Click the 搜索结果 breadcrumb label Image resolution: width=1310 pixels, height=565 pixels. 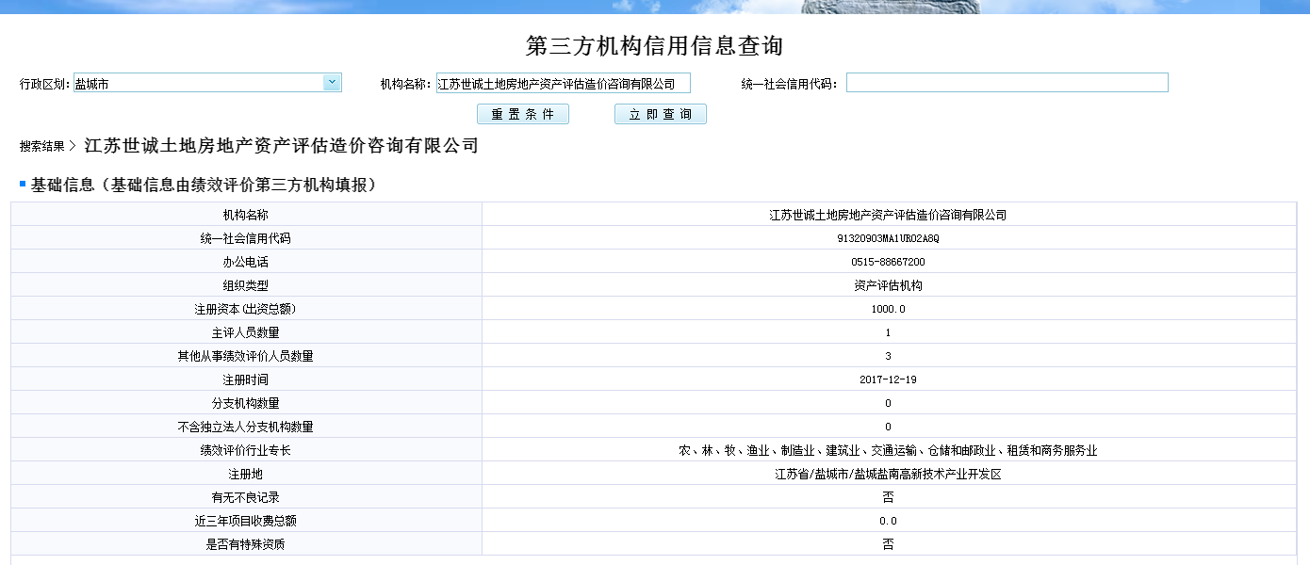point(42,147)
